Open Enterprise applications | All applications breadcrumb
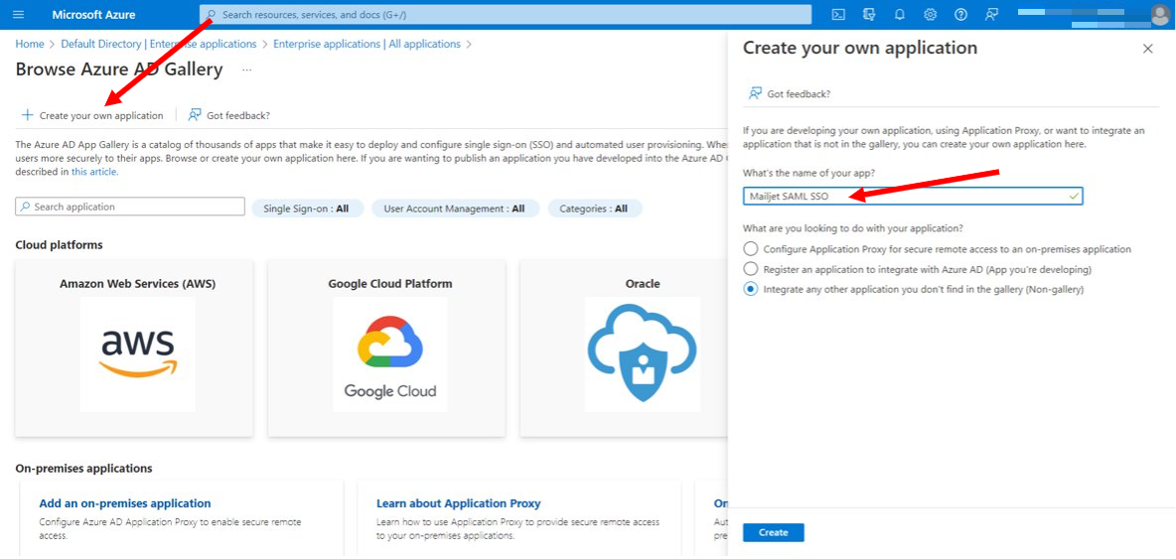Image resolution: width=1176 pixels, height=559 pixels. pyautogui.click(x=367, y=45)
